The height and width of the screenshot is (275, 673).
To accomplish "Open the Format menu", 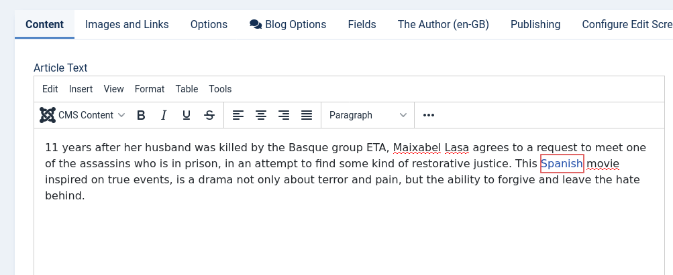I will coord(150,89).
